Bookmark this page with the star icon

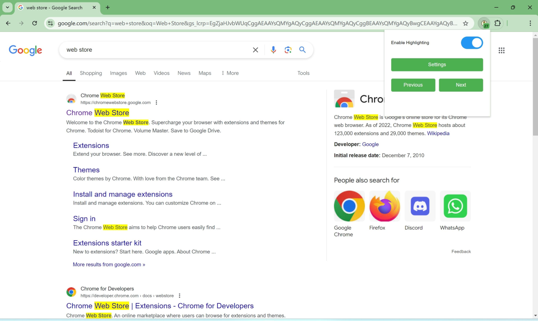click(x=465, y=24)
